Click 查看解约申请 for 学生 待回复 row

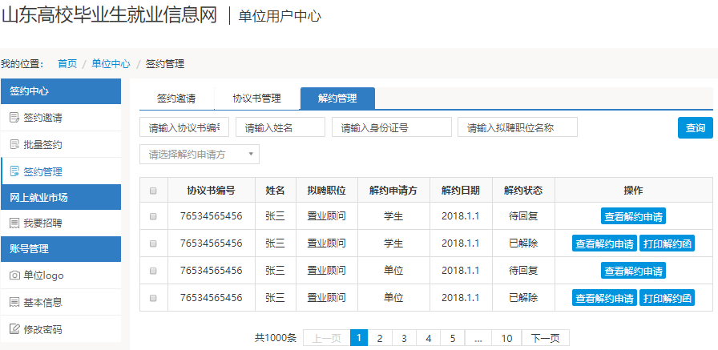click(x=633, y=216)
